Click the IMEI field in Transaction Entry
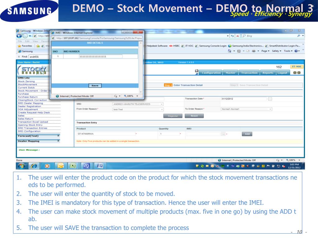 [203, 134]
